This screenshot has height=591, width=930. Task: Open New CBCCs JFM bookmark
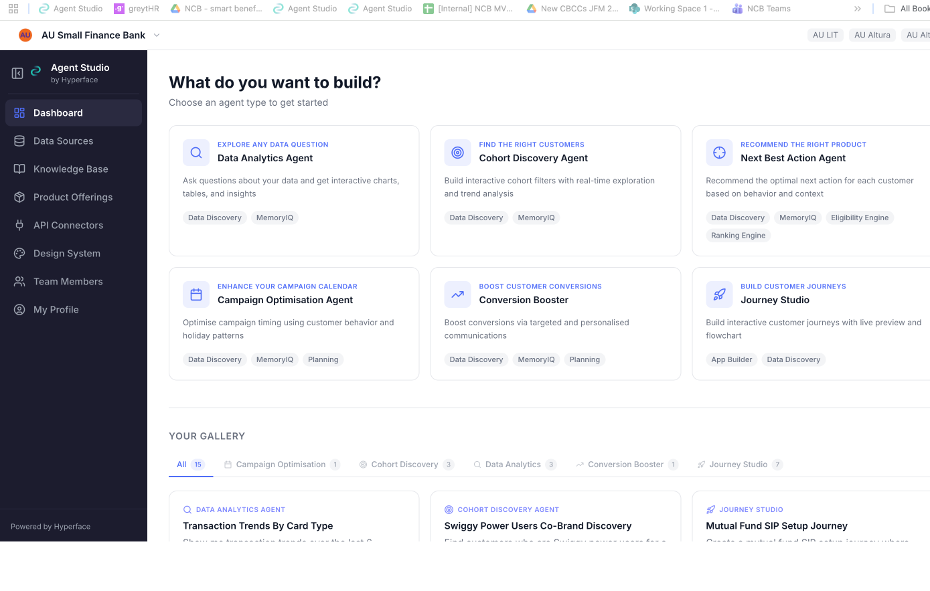(572, 9)
